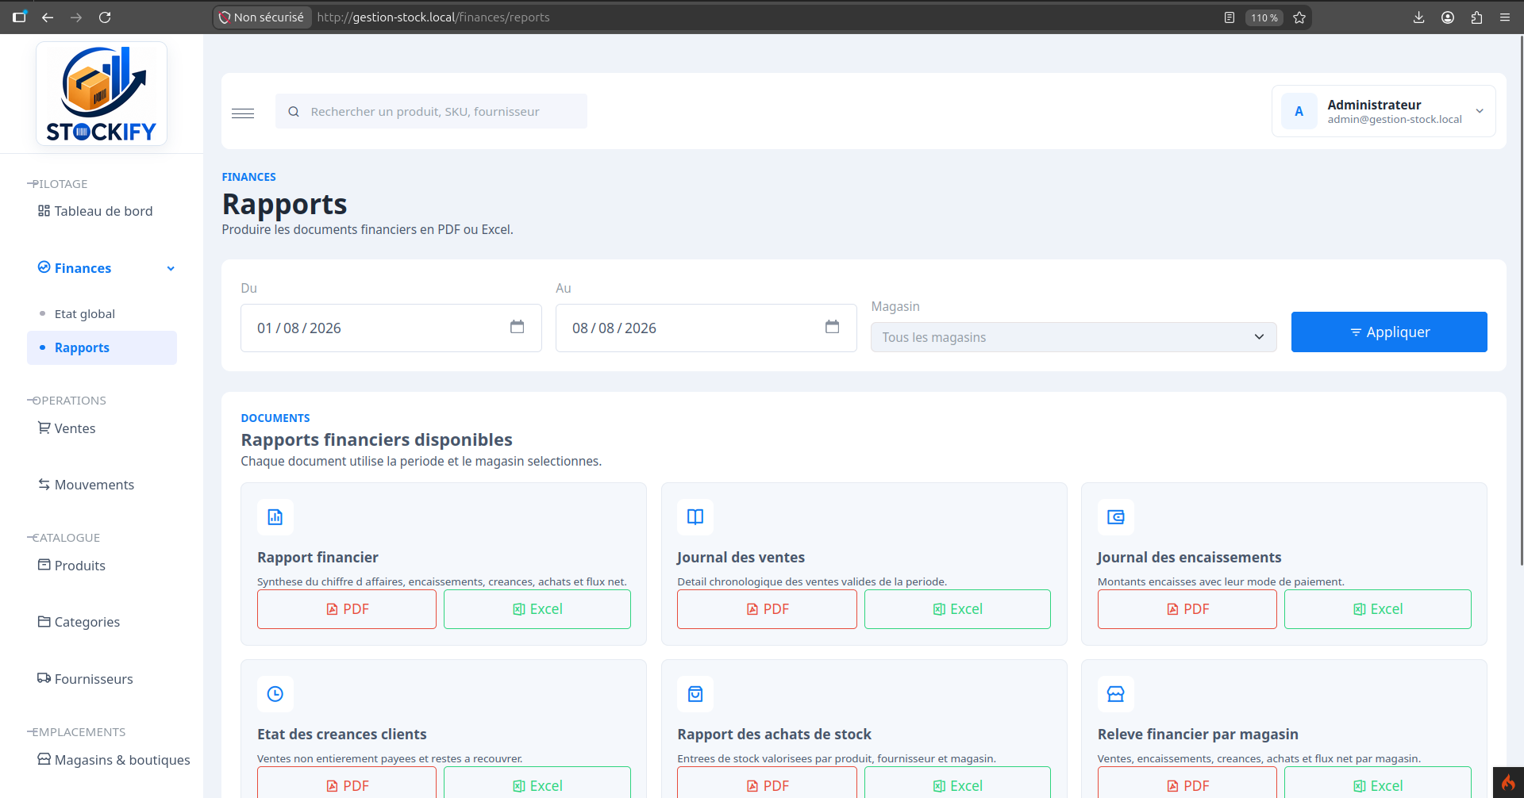Go to Etat global
This screenshot has width=1524, height=798.
coord(85,314)
